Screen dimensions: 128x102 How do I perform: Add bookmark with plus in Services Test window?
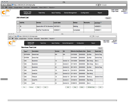16,36
